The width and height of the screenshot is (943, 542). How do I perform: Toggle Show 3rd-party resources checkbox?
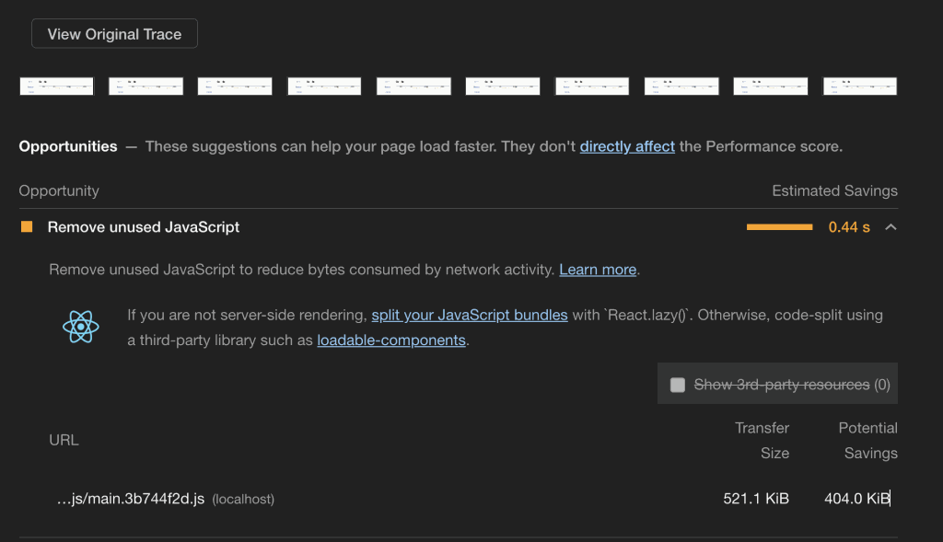click(x=678, y=385)
